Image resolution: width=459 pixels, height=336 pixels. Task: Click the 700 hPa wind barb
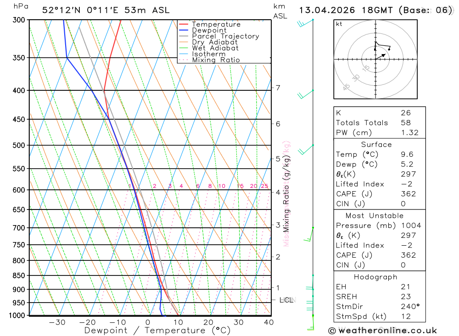click(x=308, y=234)
